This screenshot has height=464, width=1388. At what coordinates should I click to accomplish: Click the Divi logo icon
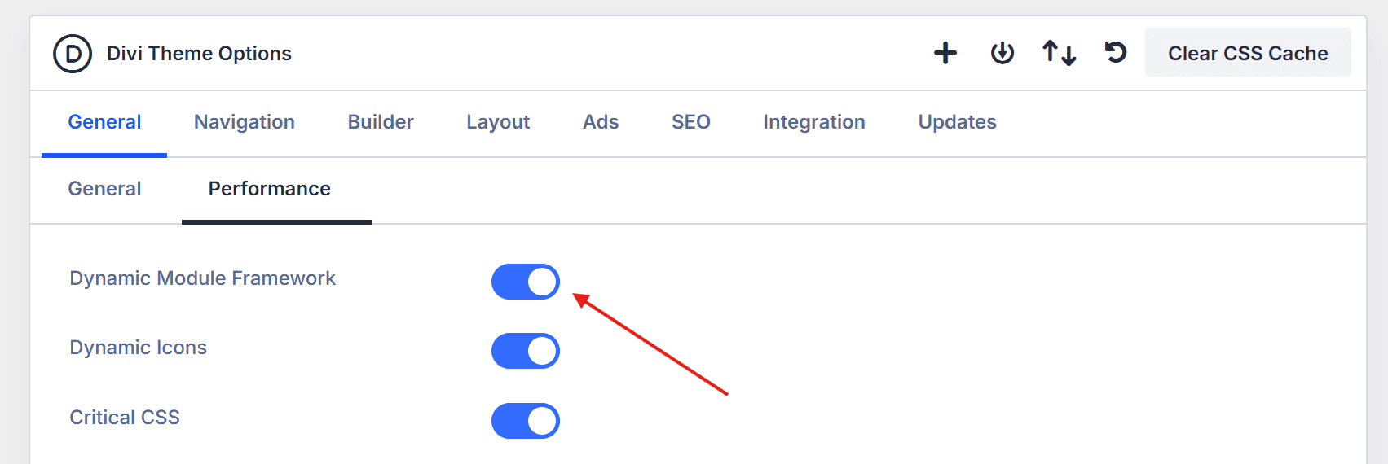pyautogui.click(x=73, y=54)
